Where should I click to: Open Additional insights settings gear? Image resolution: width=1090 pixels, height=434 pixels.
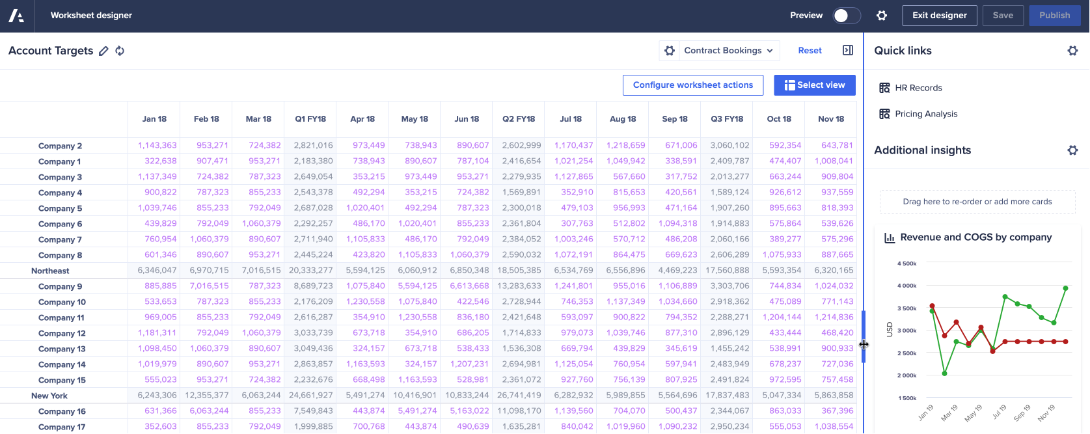tap(1072, 150)
